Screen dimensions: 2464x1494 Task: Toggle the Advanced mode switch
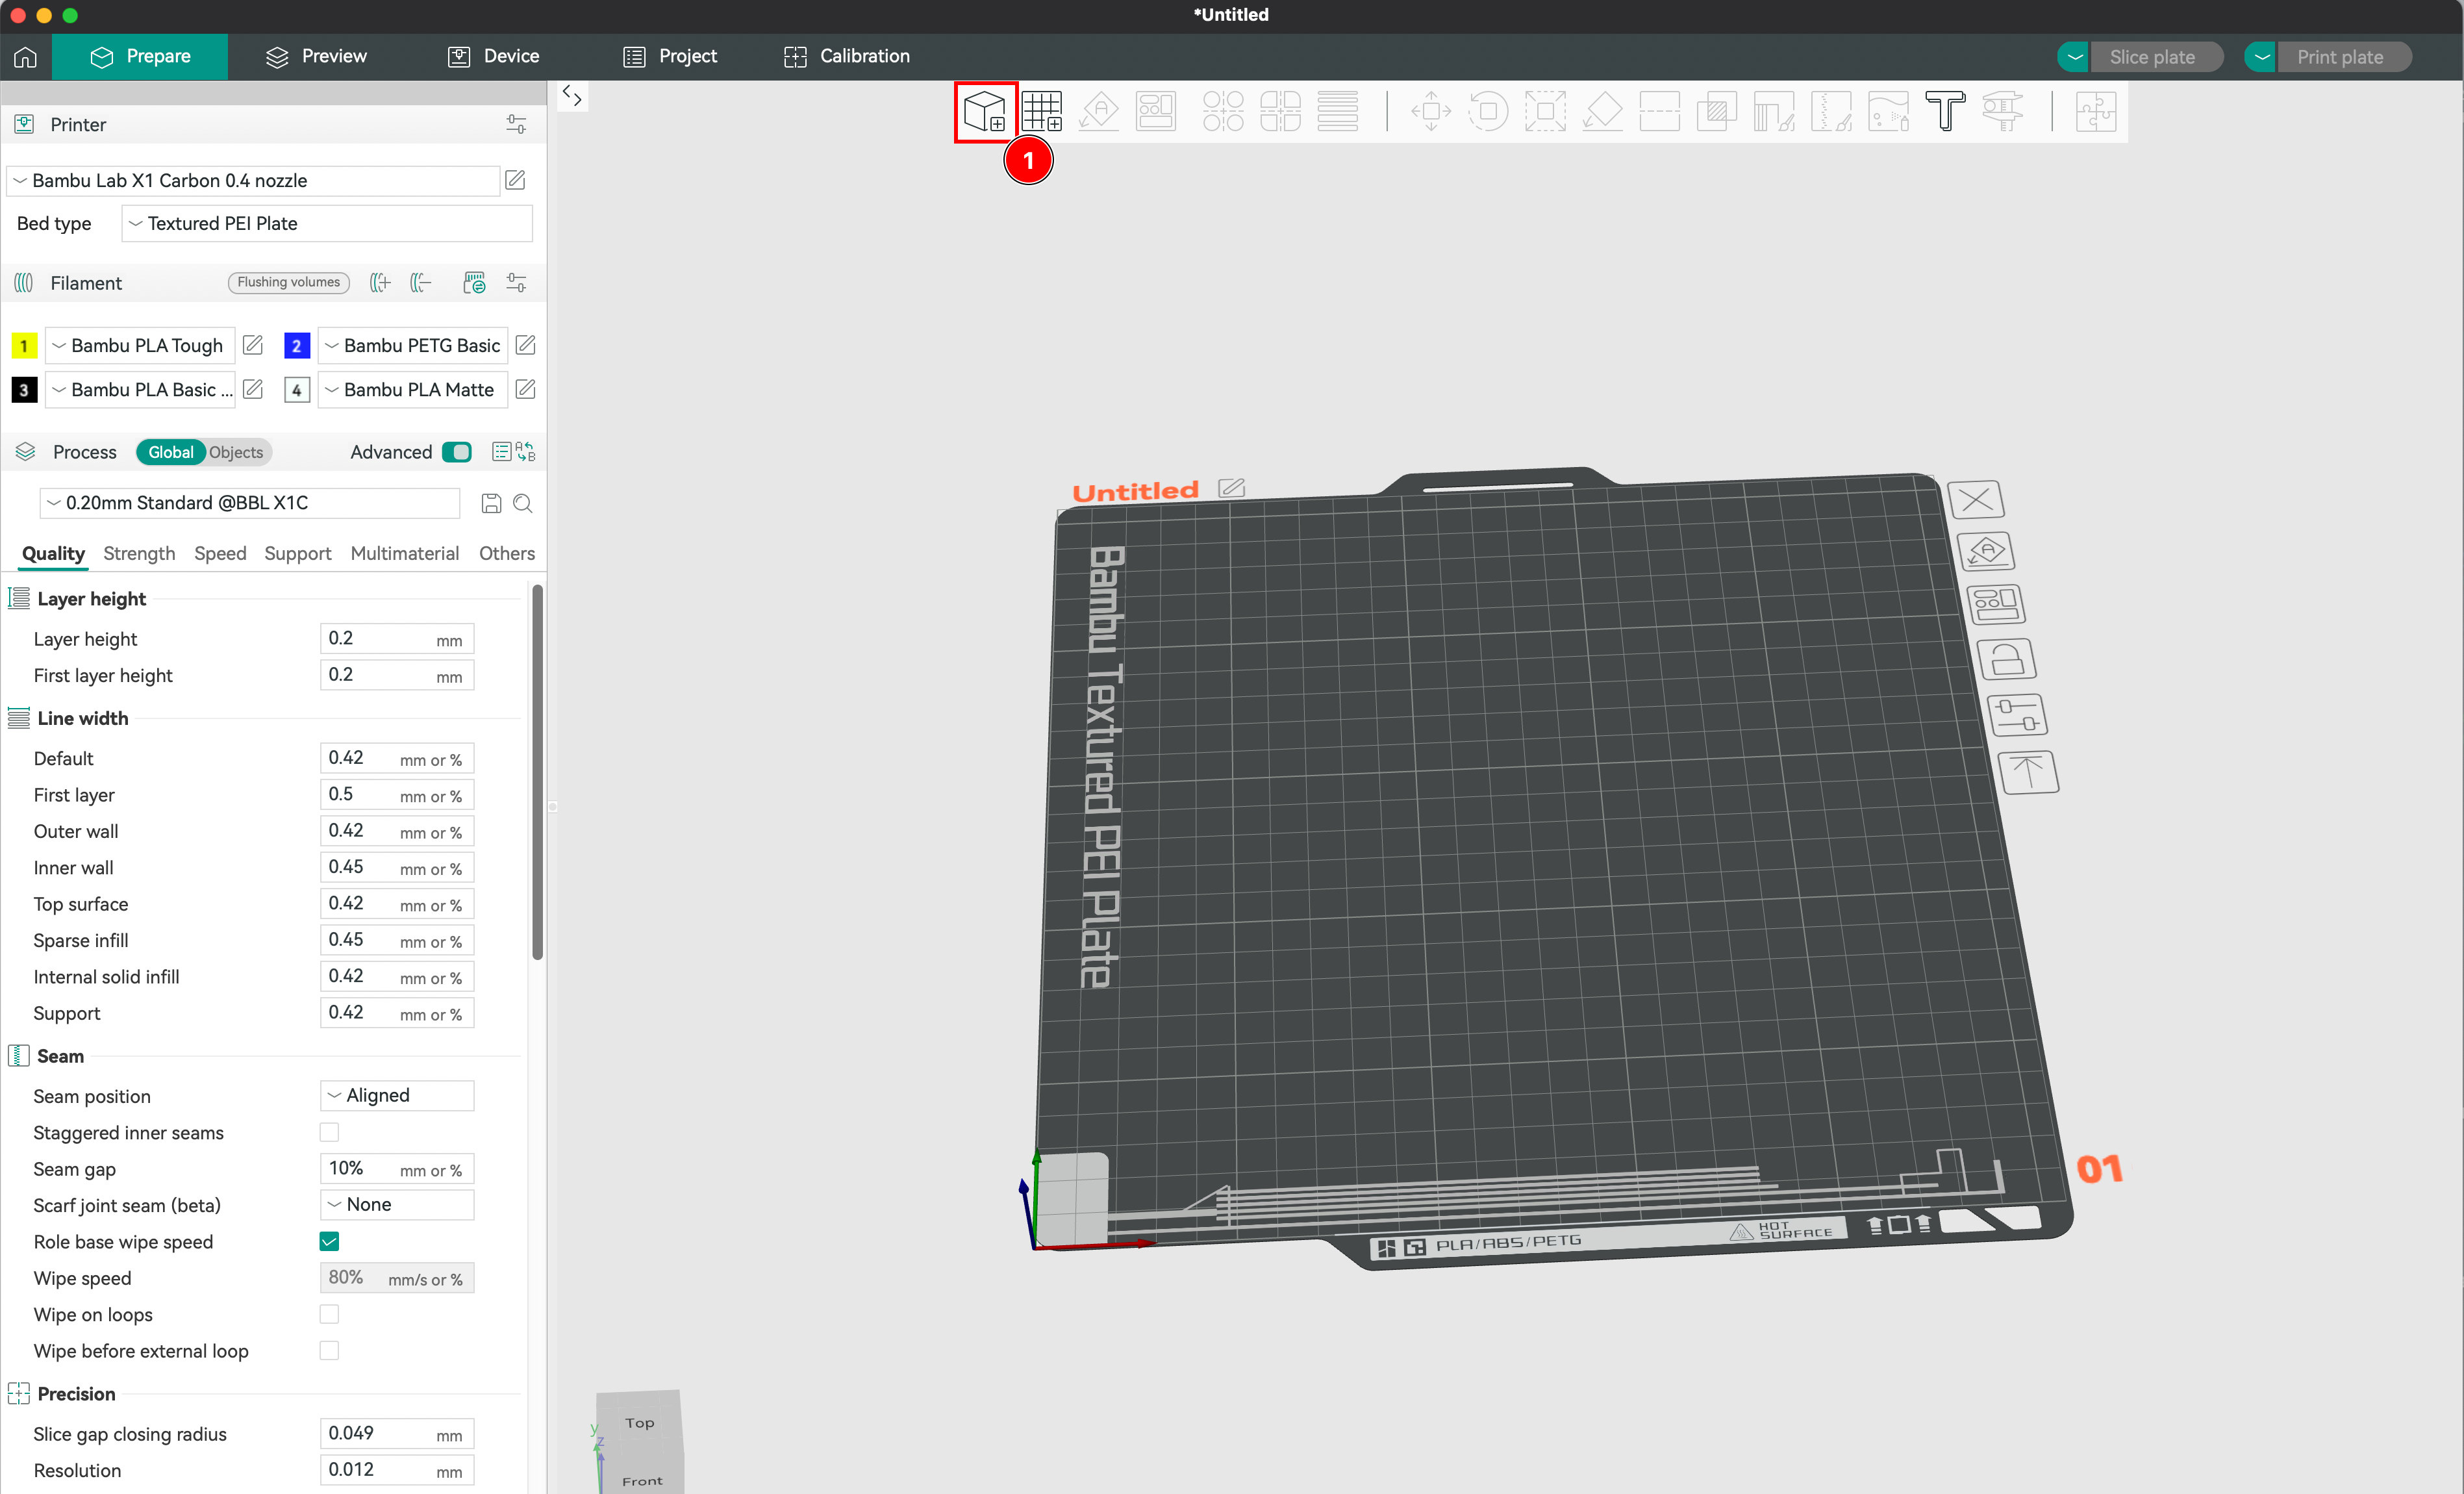point(457,452)
